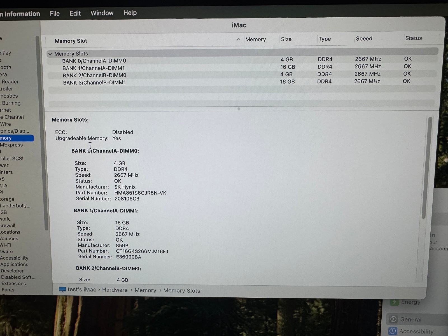Select Card Reader in the sidebar
Image resolution: width=448 pixels, height=336 pixels.
[10, 81]
